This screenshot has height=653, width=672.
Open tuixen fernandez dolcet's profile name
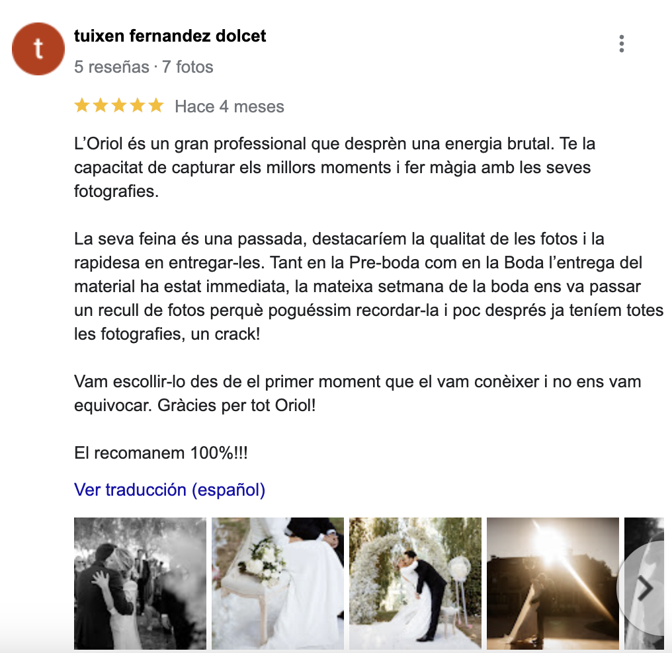point(170,36)
